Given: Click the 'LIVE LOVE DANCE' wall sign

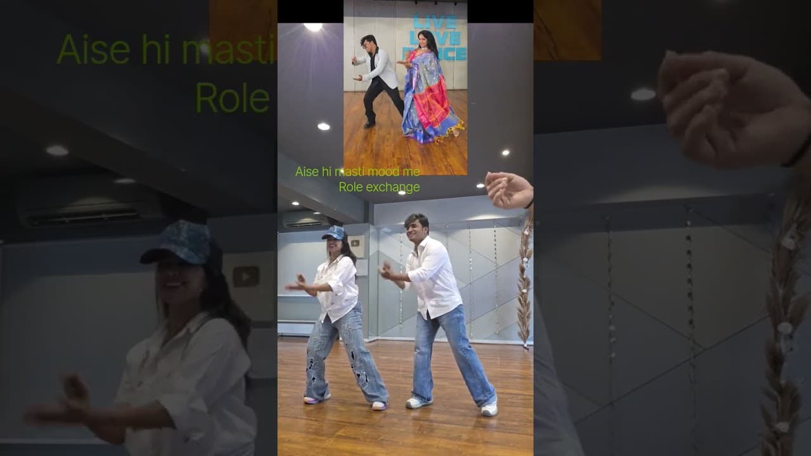Looking at the screenshot, I should tap(438, 37).
